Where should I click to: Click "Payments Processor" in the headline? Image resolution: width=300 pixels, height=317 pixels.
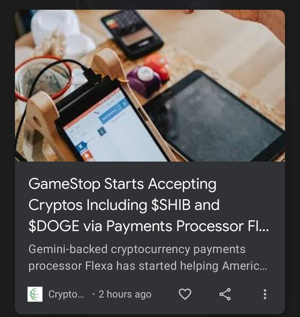(x=175, y=226)
